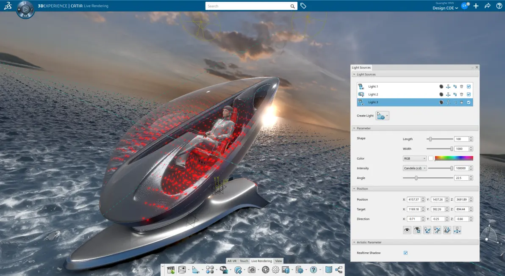
Task: Click the light-along-curve position icon
Action: [437, 230]
